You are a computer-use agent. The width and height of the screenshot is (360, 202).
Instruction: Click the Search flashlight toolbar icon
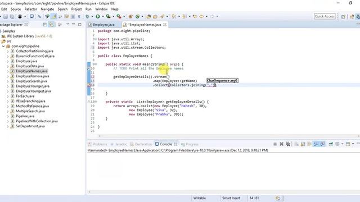coord(163,16)
